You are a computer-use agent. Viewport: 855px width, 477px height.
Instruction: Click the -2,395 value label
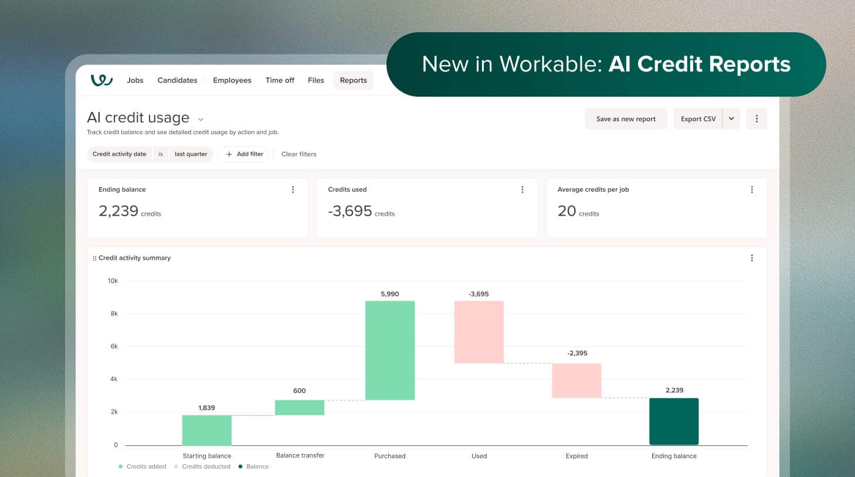(x=577, y=353)
